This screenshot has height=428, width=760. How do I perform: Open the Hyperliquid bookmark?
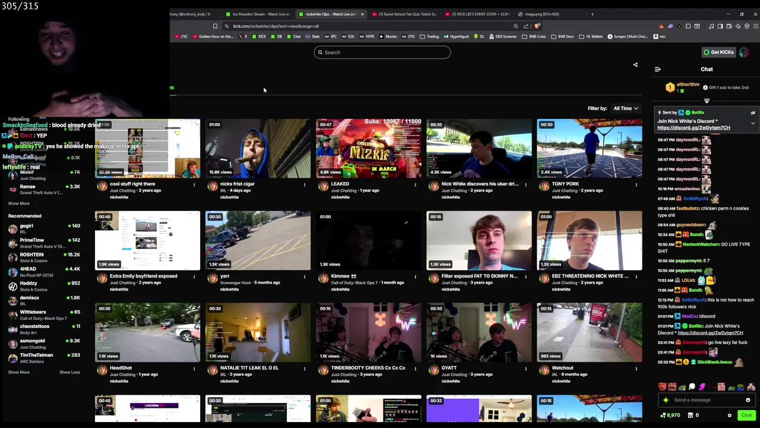[455, 36]
